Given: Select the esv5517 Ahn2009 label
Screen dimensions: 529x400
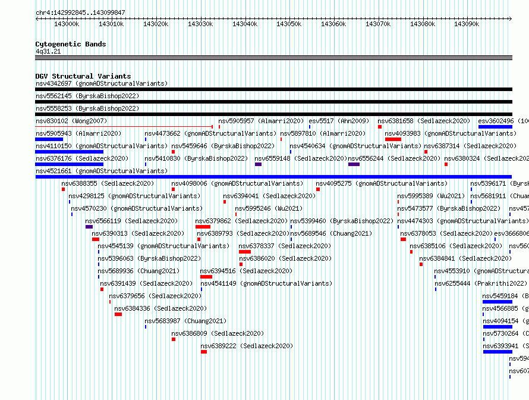Looking at the screenshot, I should pyautogui.click(x=339, y=121).
